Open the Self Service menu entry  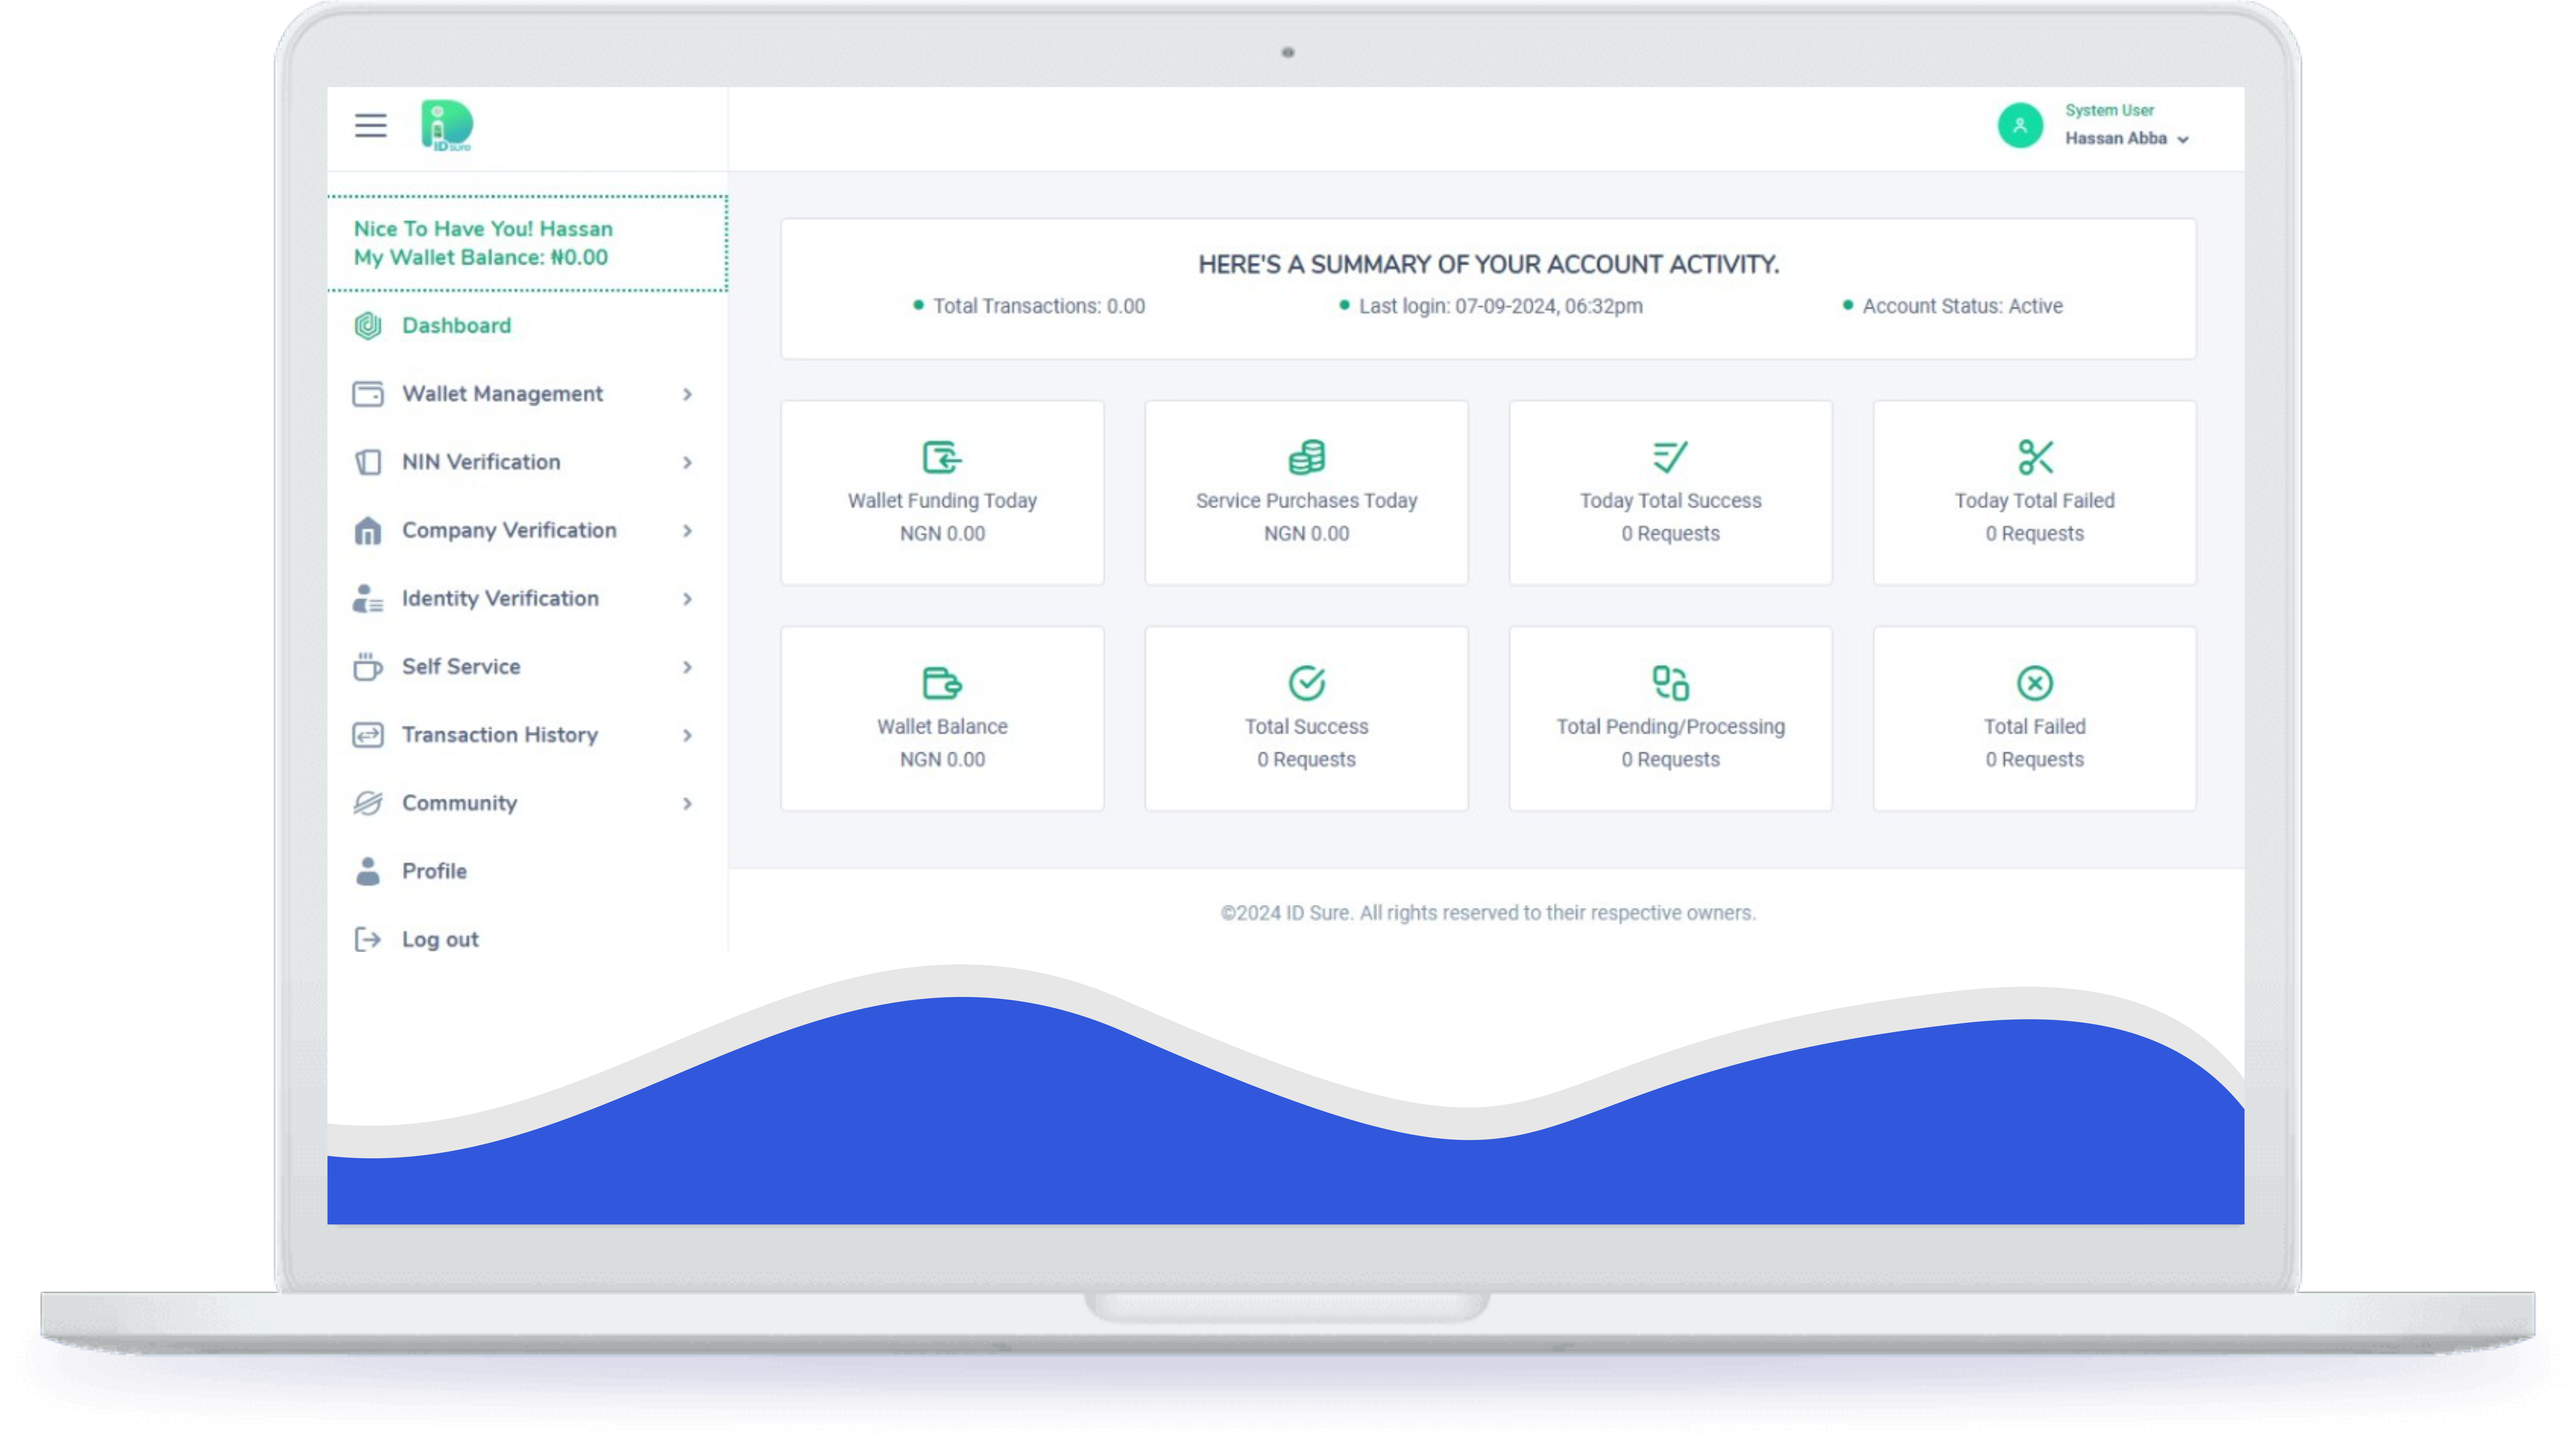461,667
